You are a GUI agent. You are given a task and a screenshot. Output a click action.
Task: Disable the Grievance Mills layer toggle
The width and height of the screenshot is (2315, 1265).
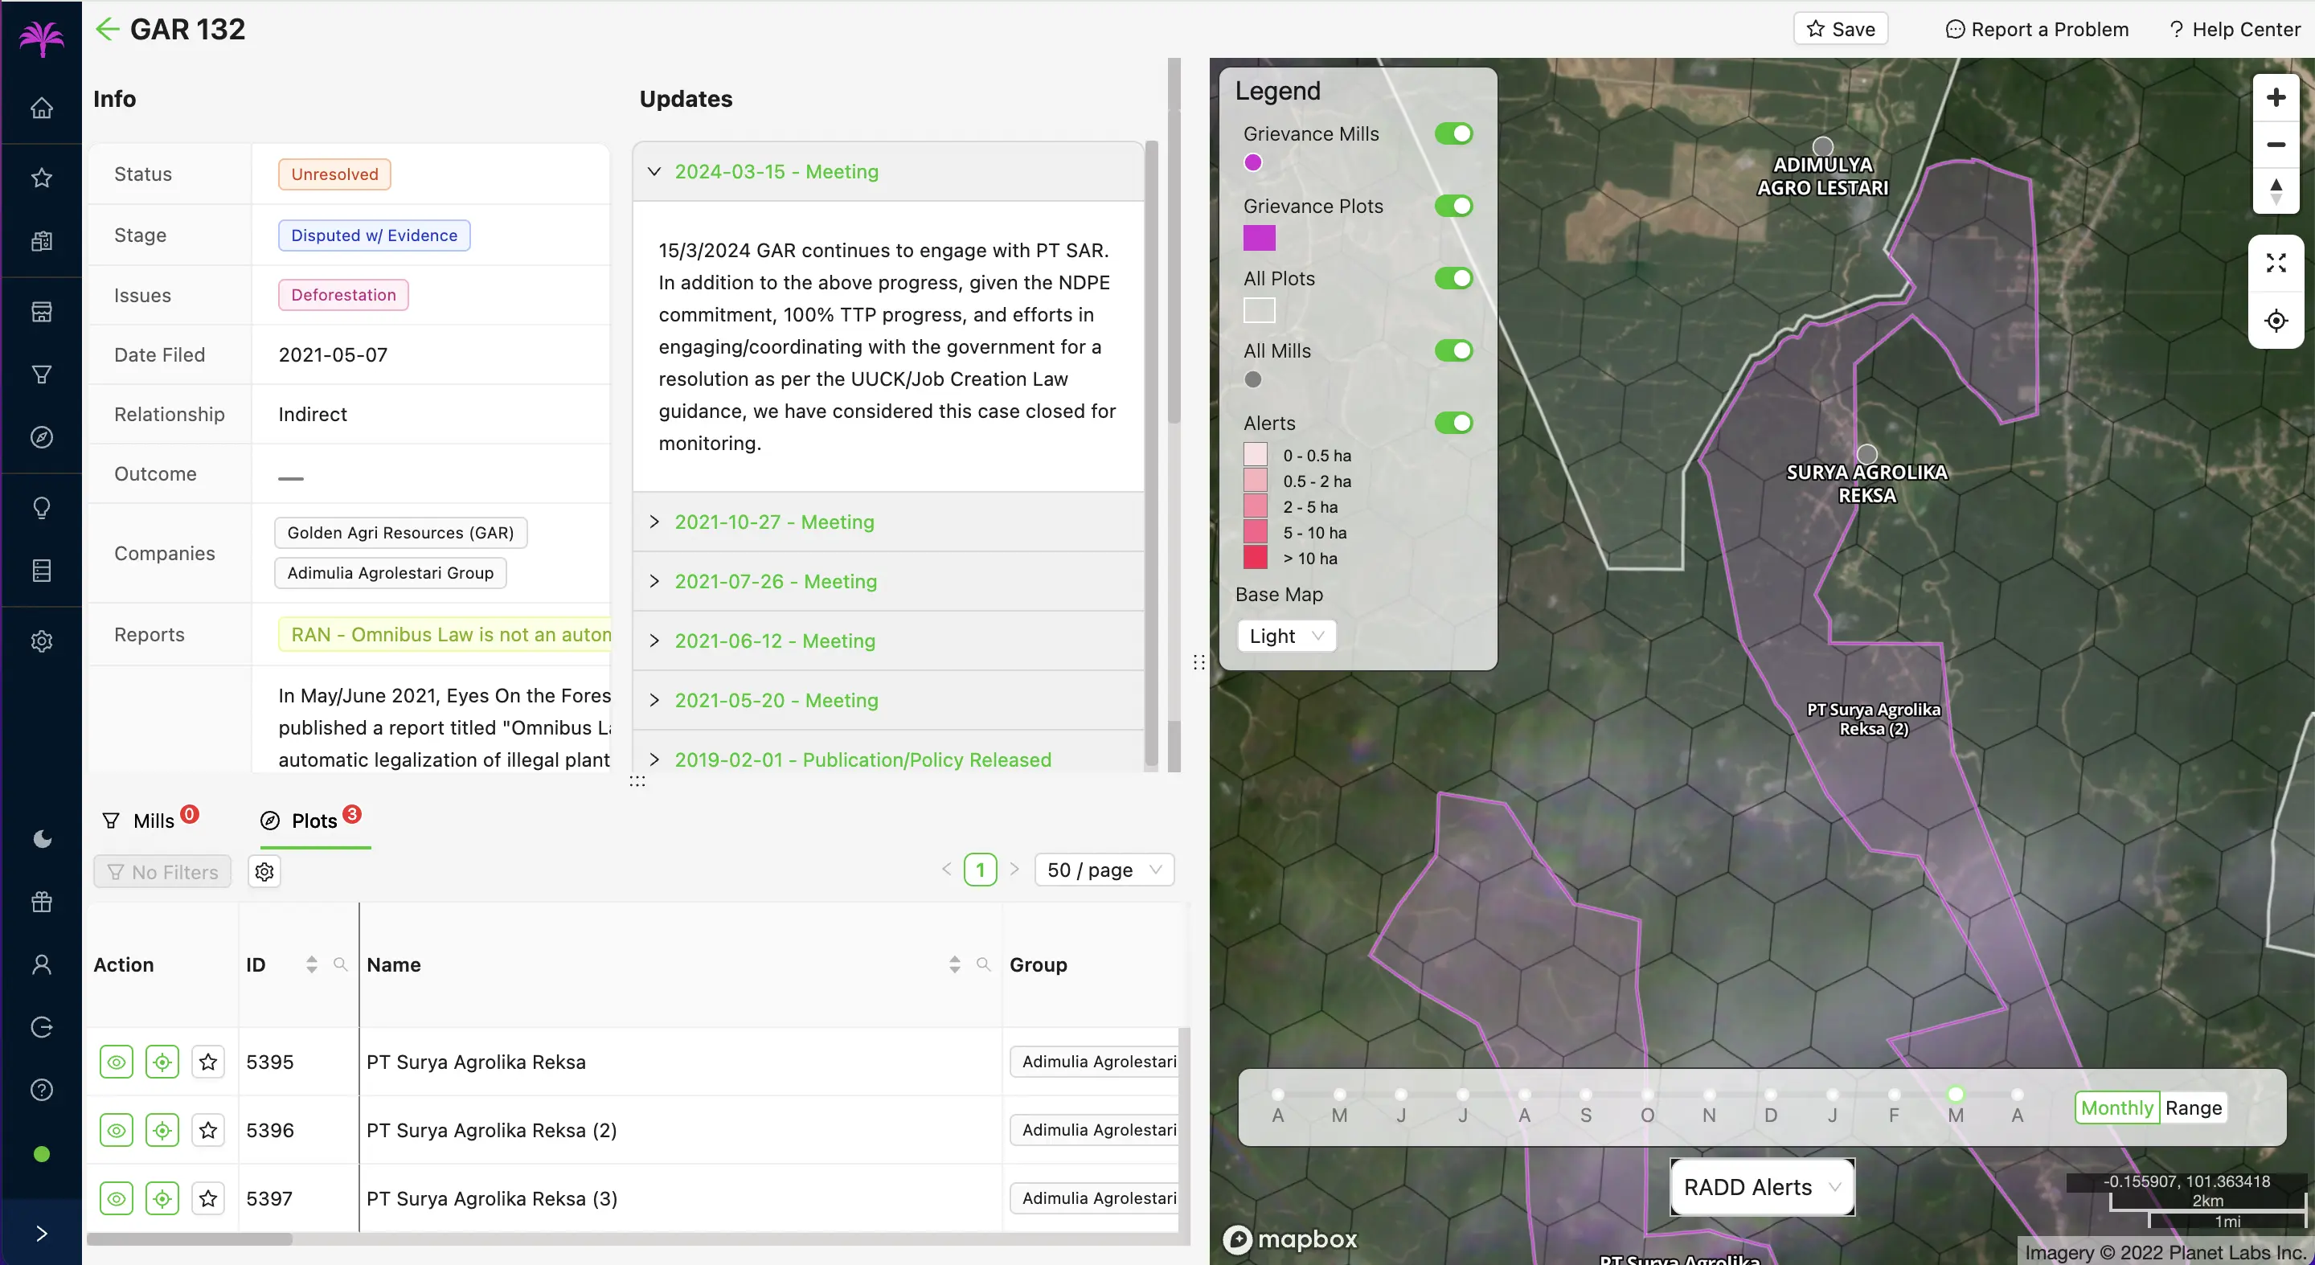(1453, 134)
